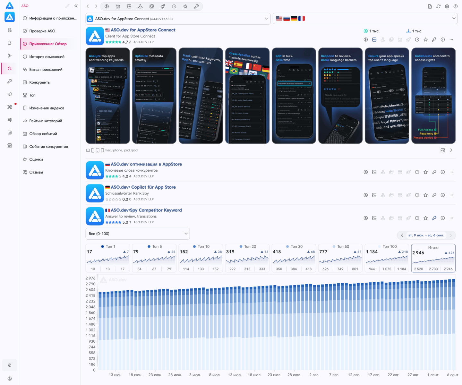Open the apps grid icon in left rail
This screenshot has height=385, width=462.
(10, 30)
